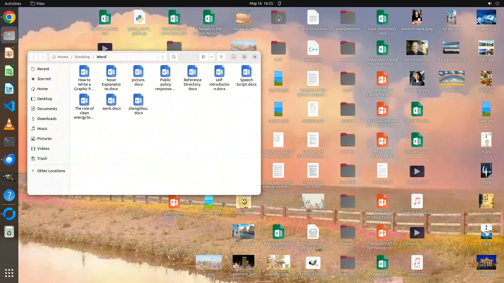This screenshot has width=504, height=283.
Task: Open Visual Studio Code from dock
Action: pos(9,106)
